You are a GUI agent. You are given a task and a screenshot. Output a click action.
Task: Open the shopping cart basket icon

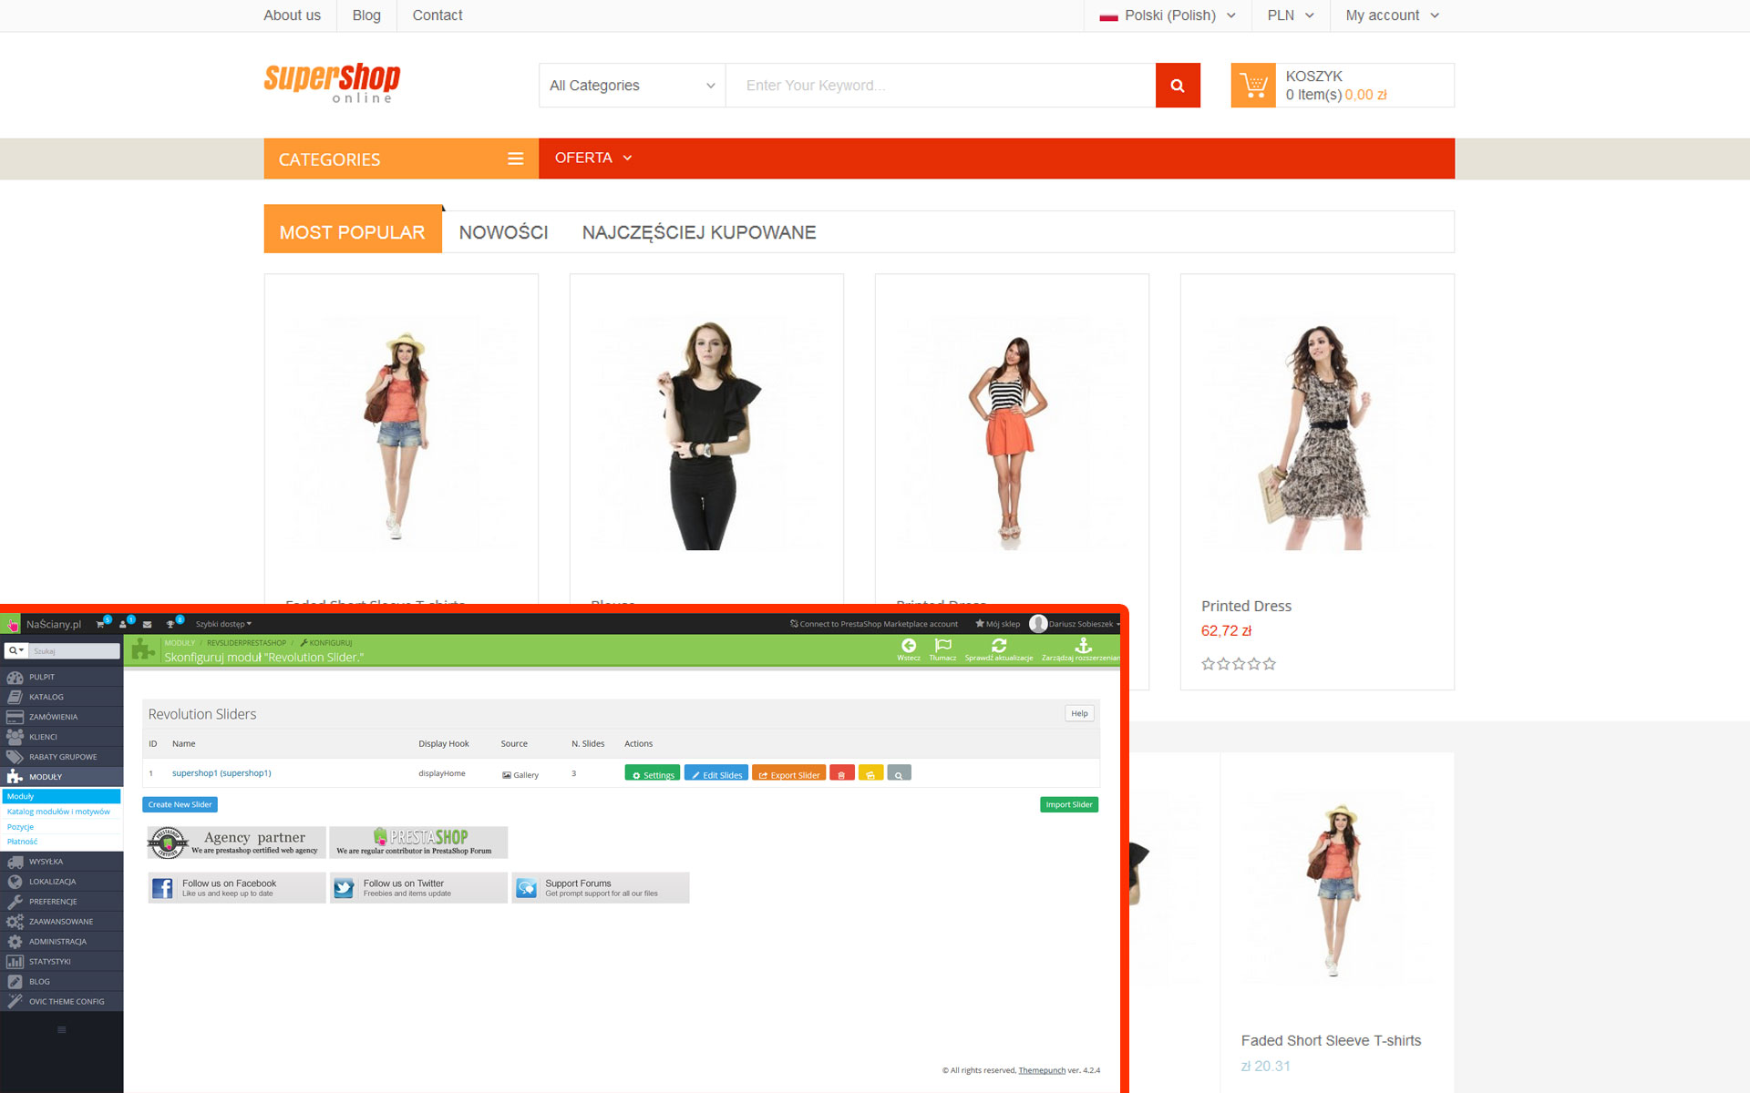(x=1253, y=86)
